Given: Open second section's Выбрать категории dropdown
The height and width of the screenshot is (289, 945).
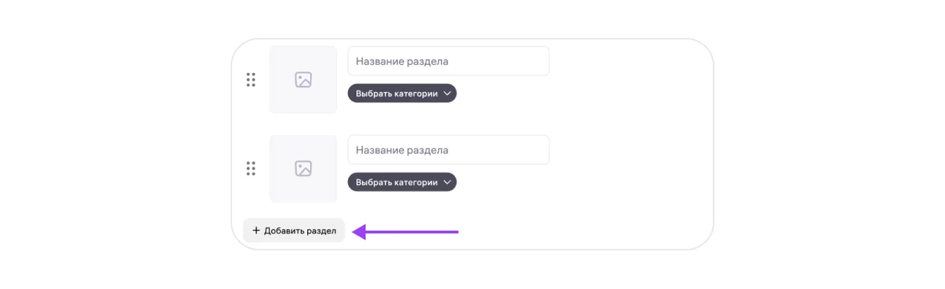Looking at the screenshot, I should (x=402, y=182).
